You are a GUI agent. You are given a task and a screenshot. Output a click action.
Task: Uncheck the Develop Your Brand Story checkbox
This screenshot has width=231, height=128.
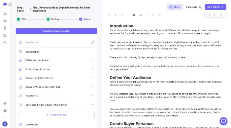click(20, 78)
